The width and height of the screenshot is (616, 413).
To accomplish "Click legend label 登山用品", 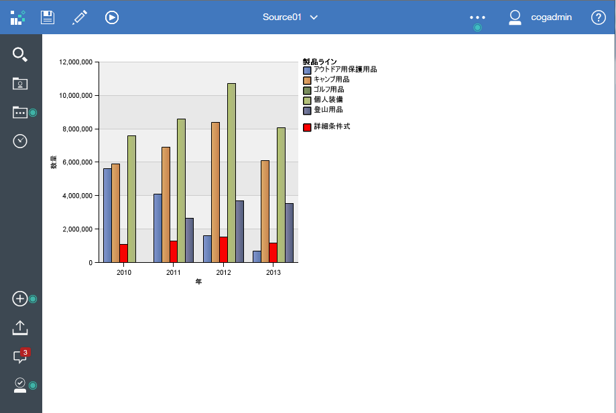I will pyautogui.click(x=328, y=110).
